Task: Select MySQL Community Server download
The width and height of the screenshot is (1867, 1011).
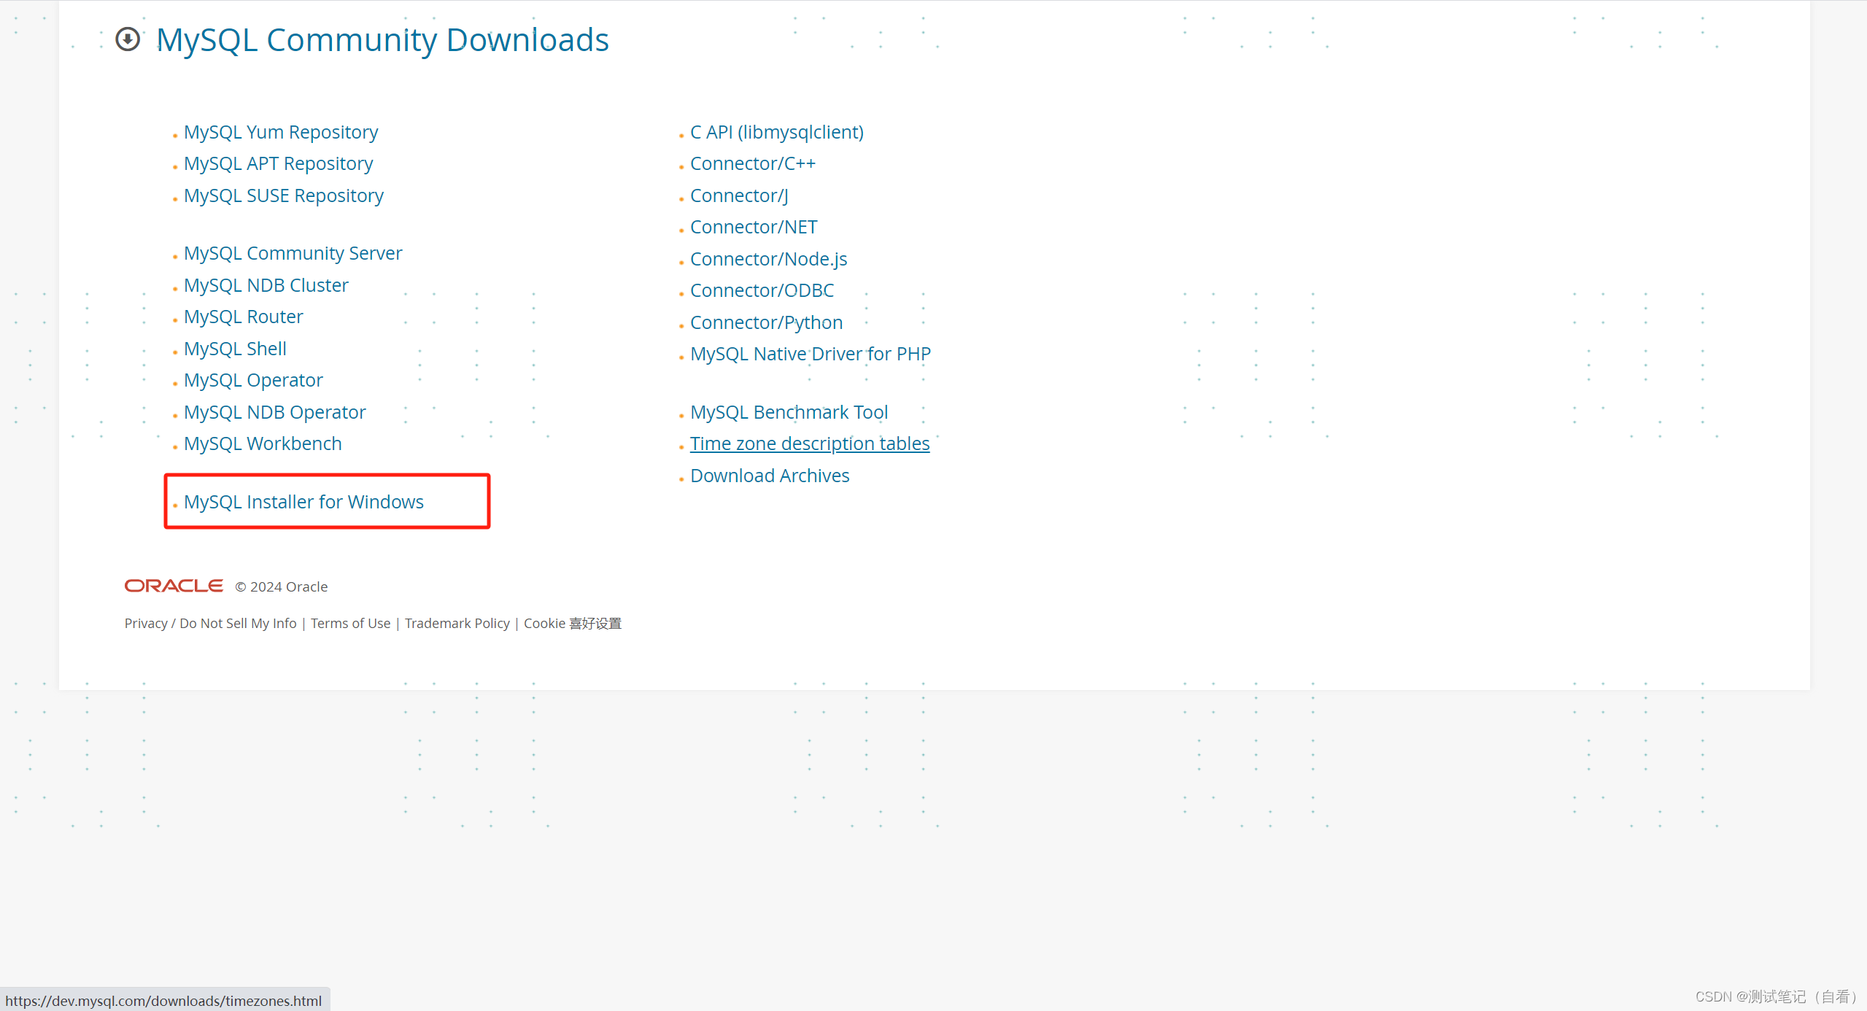Action: click(x=293, y=252)
